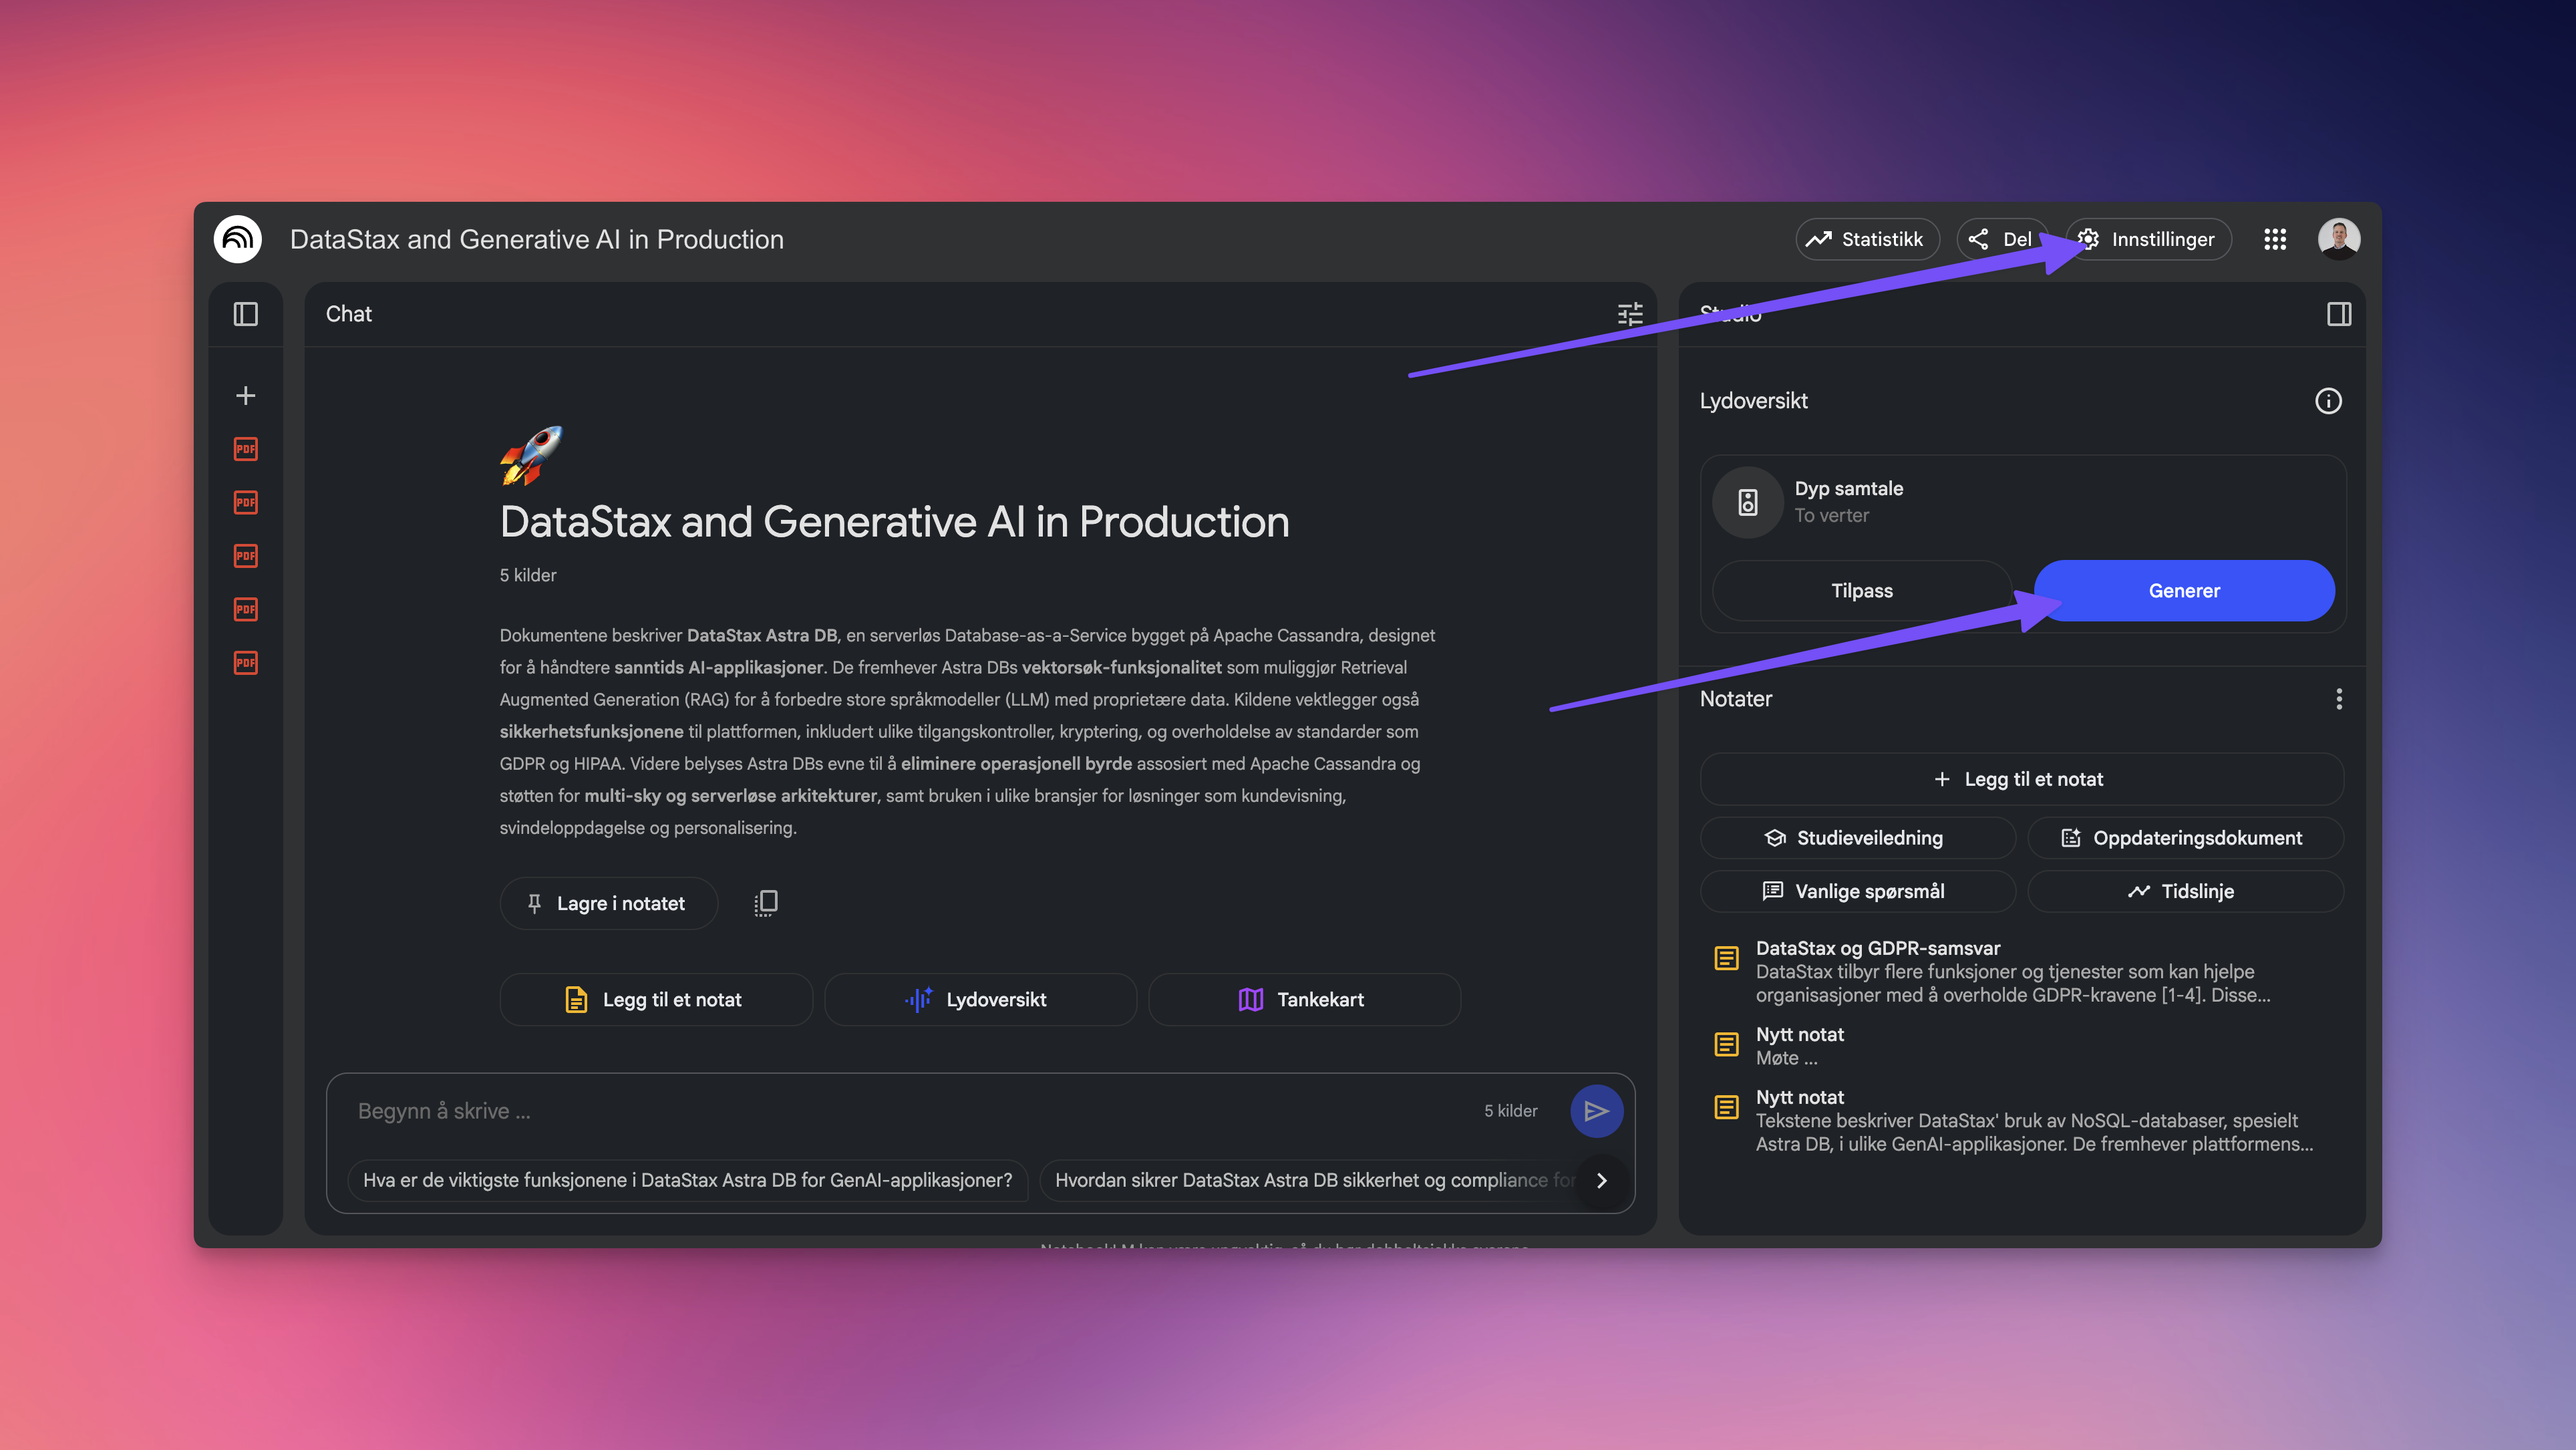The image size is (2576, 1450).
Task: Click the 5 kilder text under title
Action: coord(528,575)
